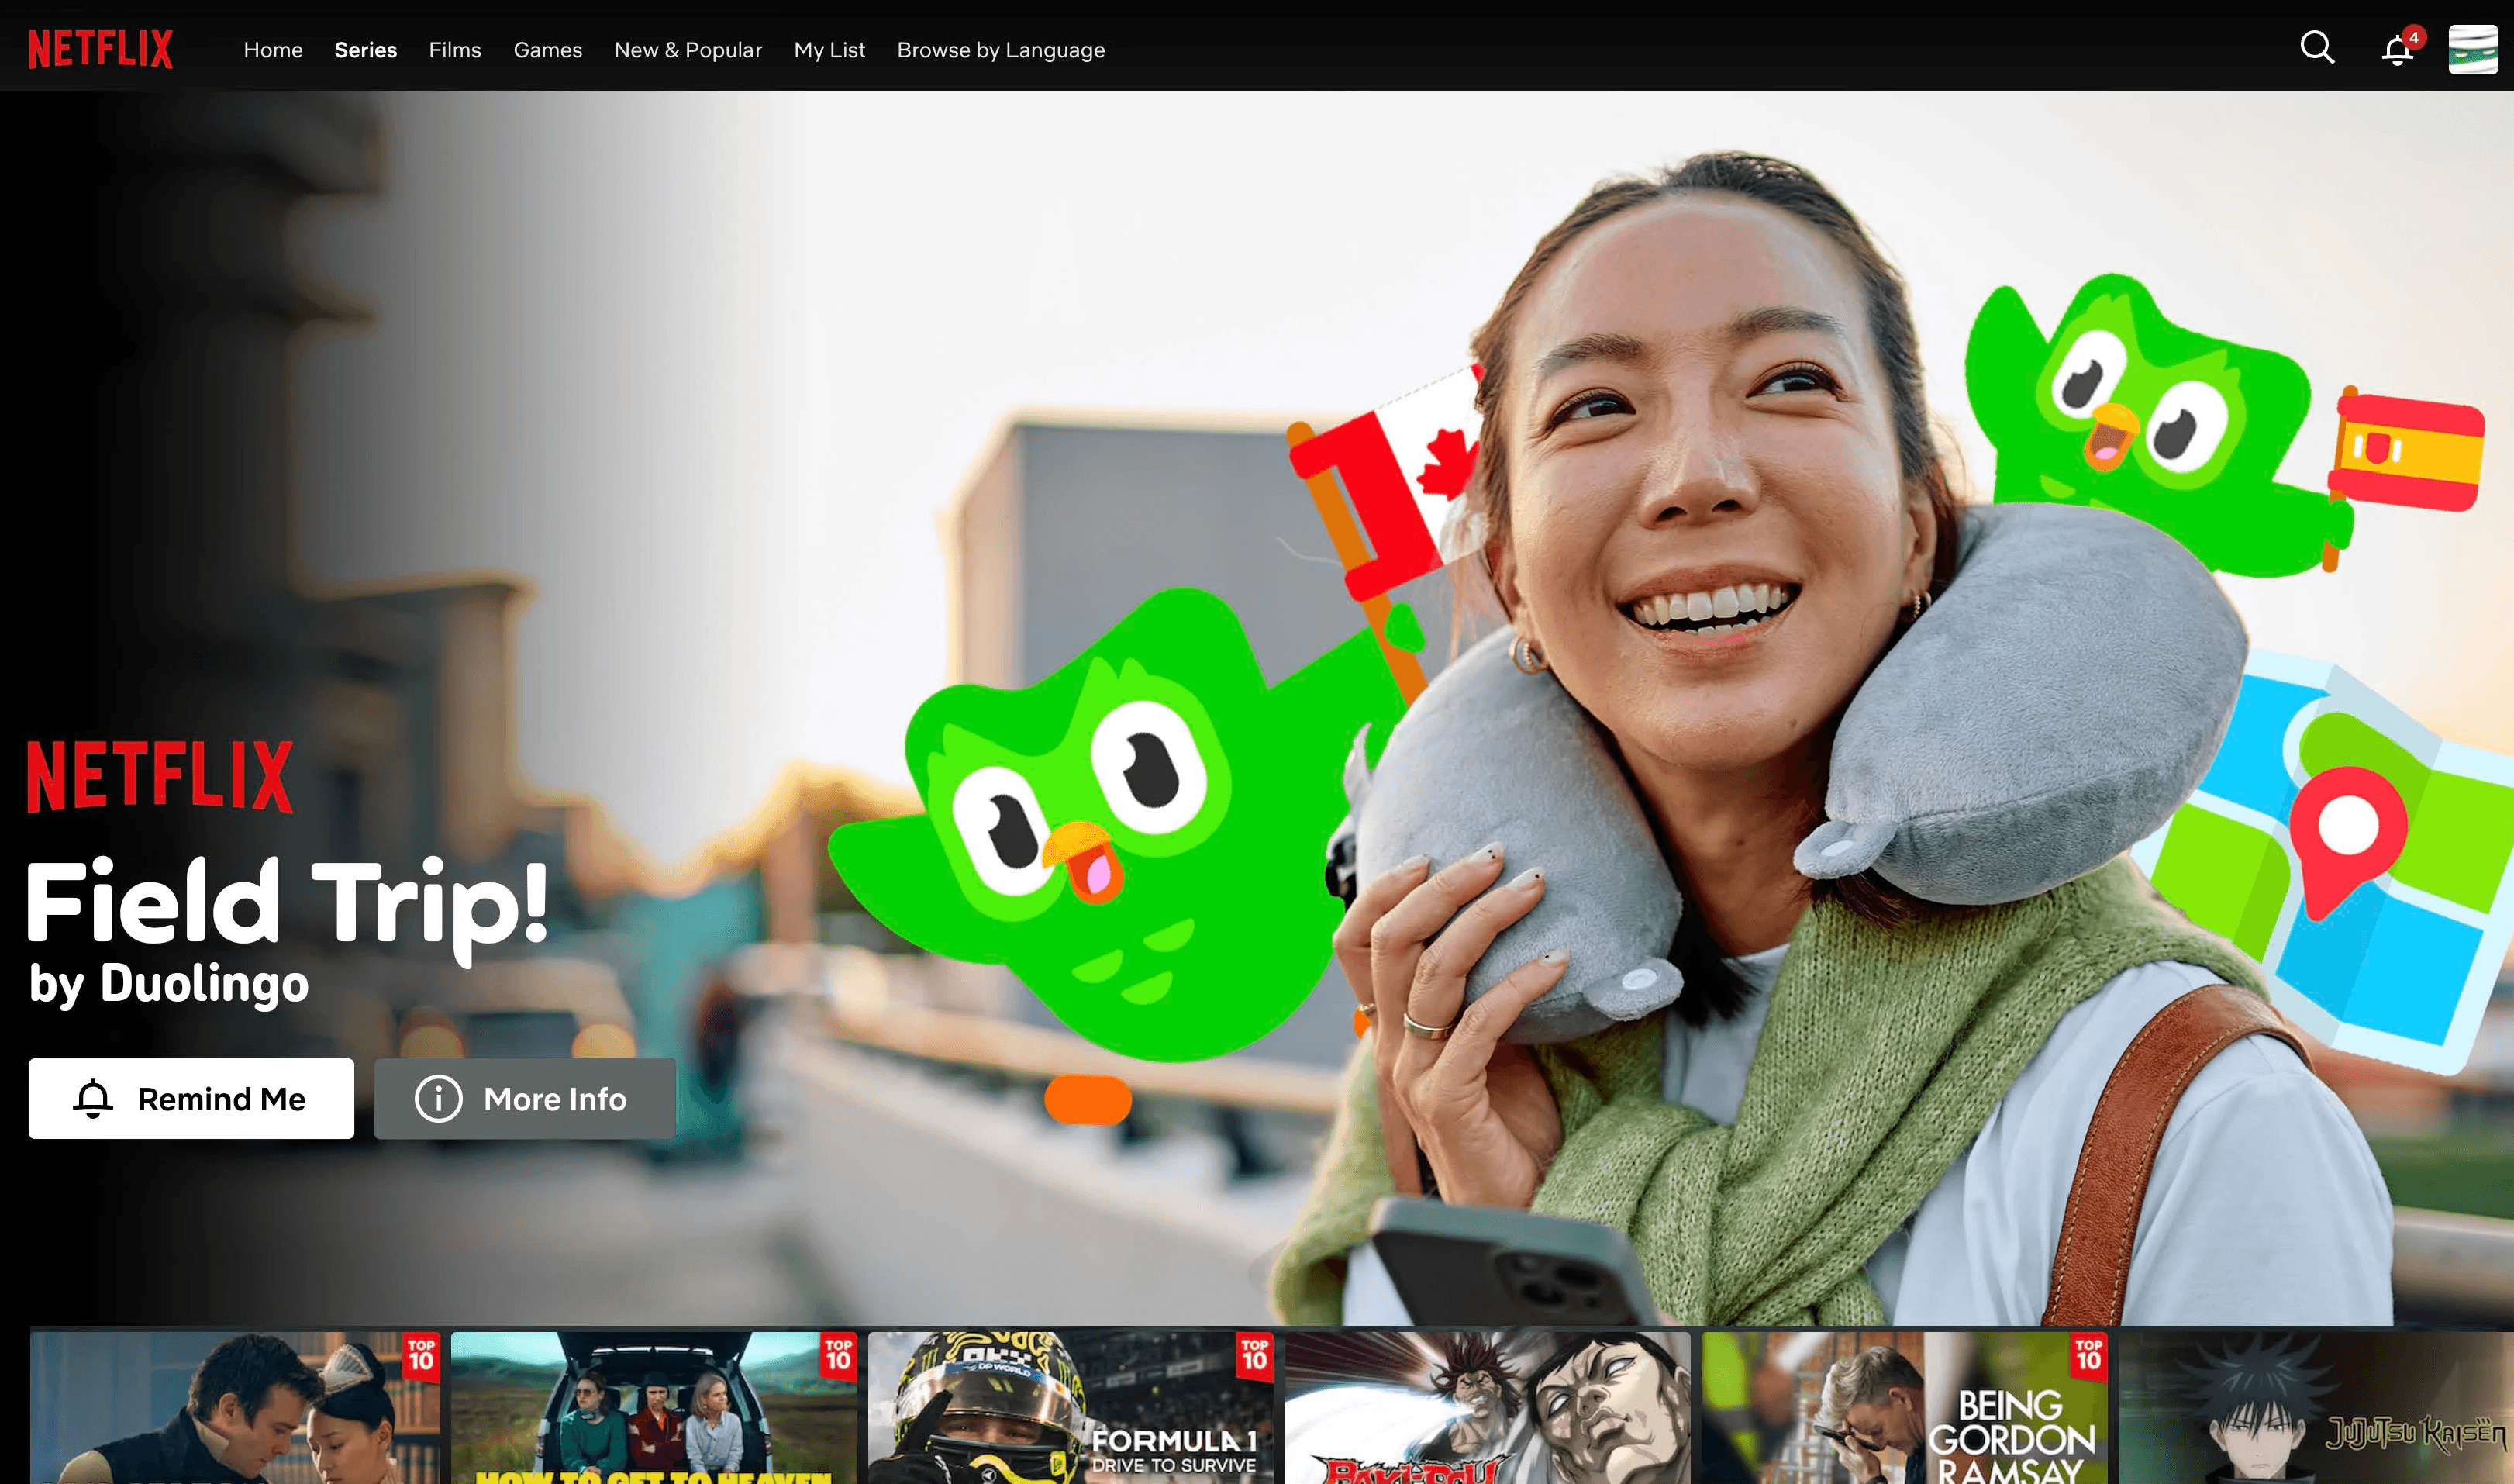This screenshot has width=2514, height=1484.
Task: Open the Games section
Action: [x=548, y=50]
